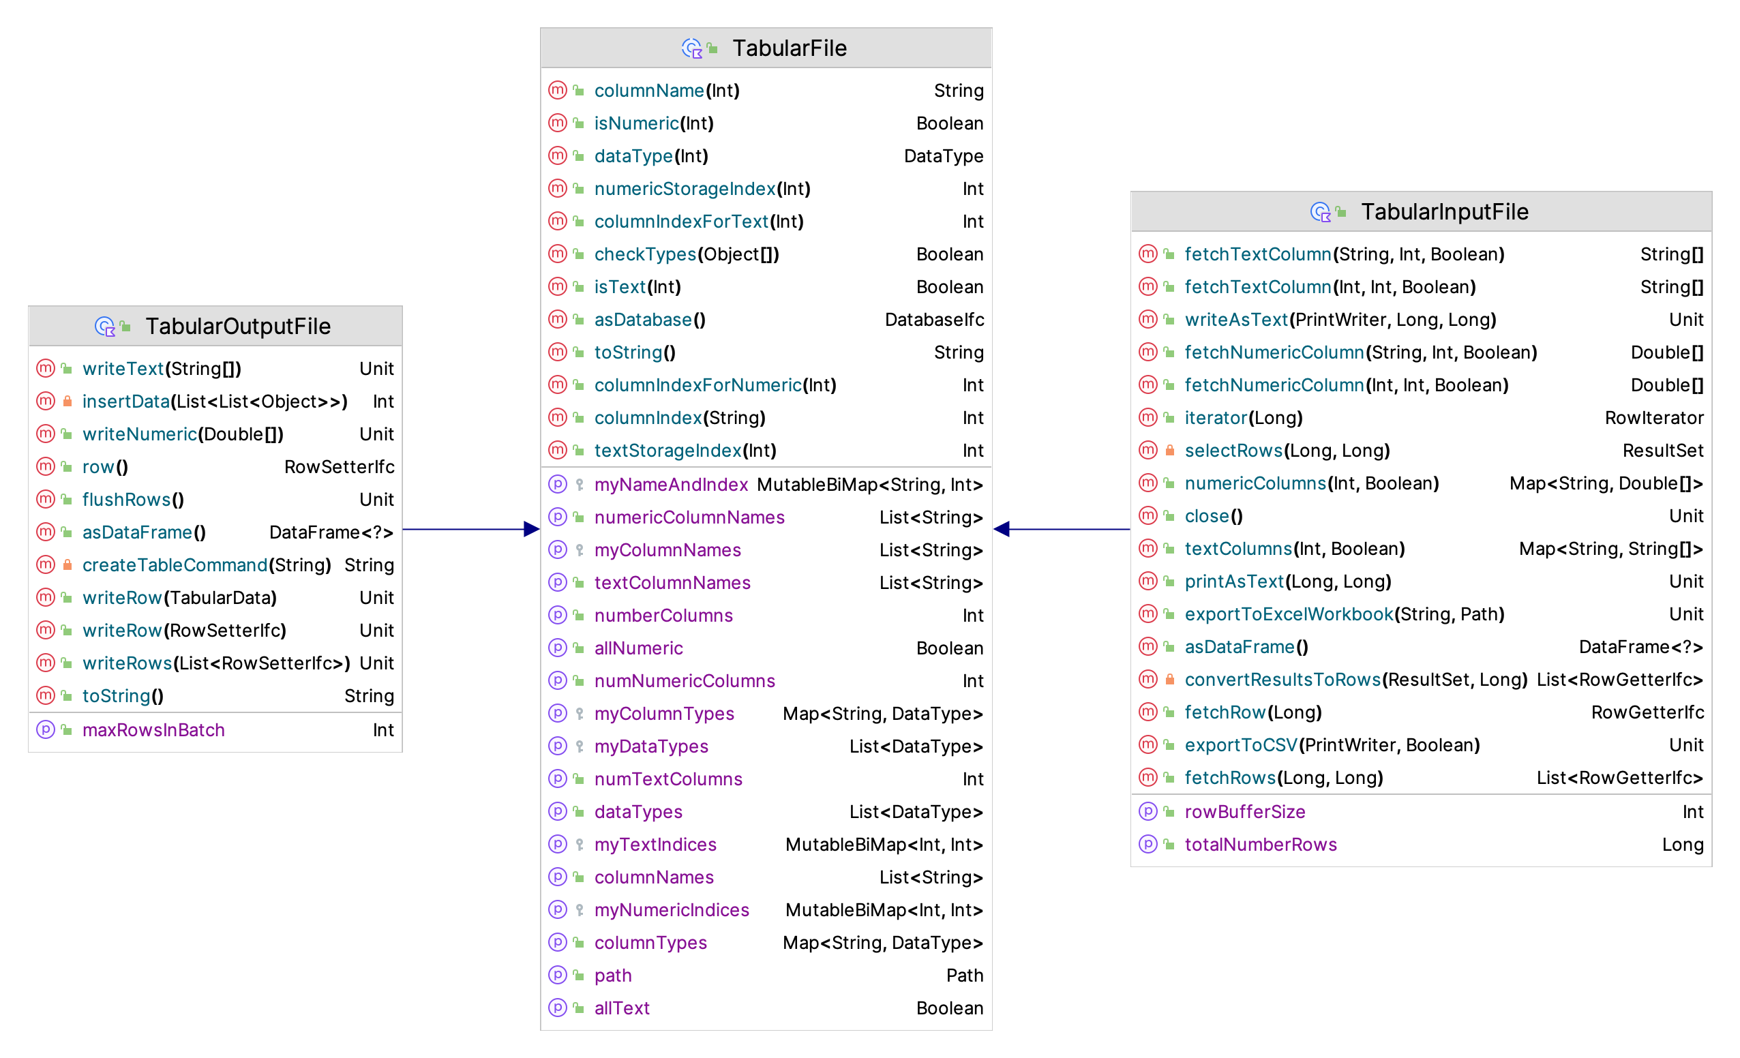Click the method icon next to flushRows()
Image resolution: width=1740 pixels, height=1058 pixels.
coord(45,499)
